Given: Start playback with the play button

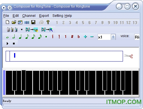Looking at the screenshot, I should click(7, 44).
